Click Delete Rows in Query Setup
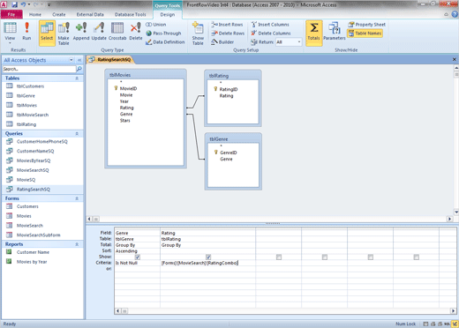This screenshot has height=328, width=459. pyautogui.click(x=228, y=34)
